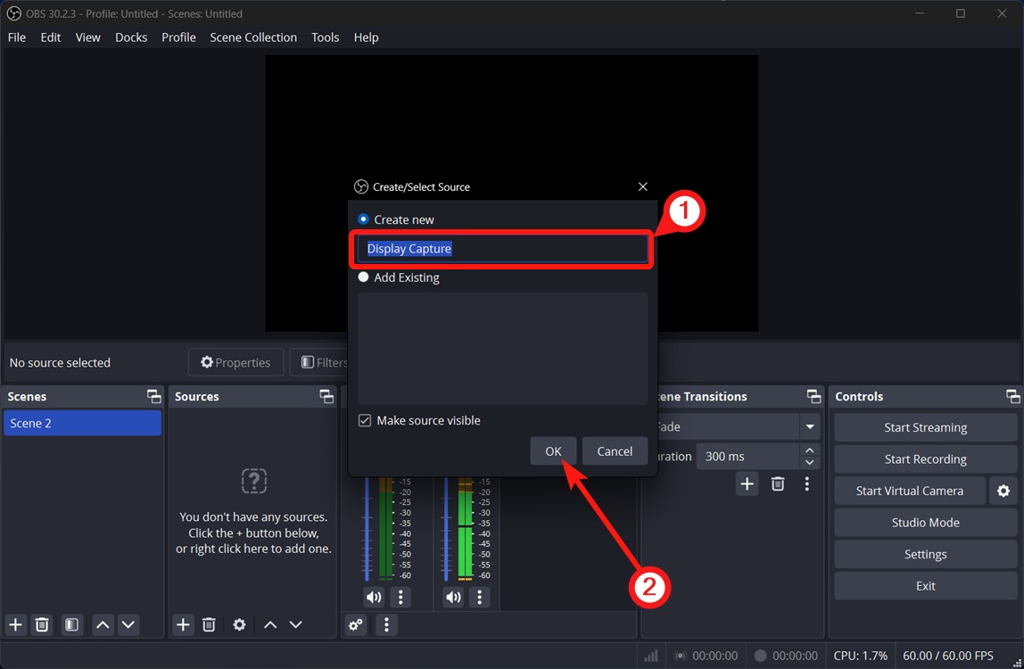Screen dimensions: 1024x669
Task: Move the scene up with the up-arrow icon
Action: point(102,624)
